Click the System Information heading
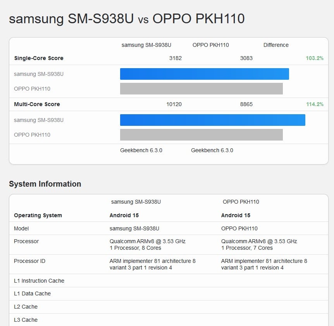Screen dimensions: 334x326 [45, 184]
